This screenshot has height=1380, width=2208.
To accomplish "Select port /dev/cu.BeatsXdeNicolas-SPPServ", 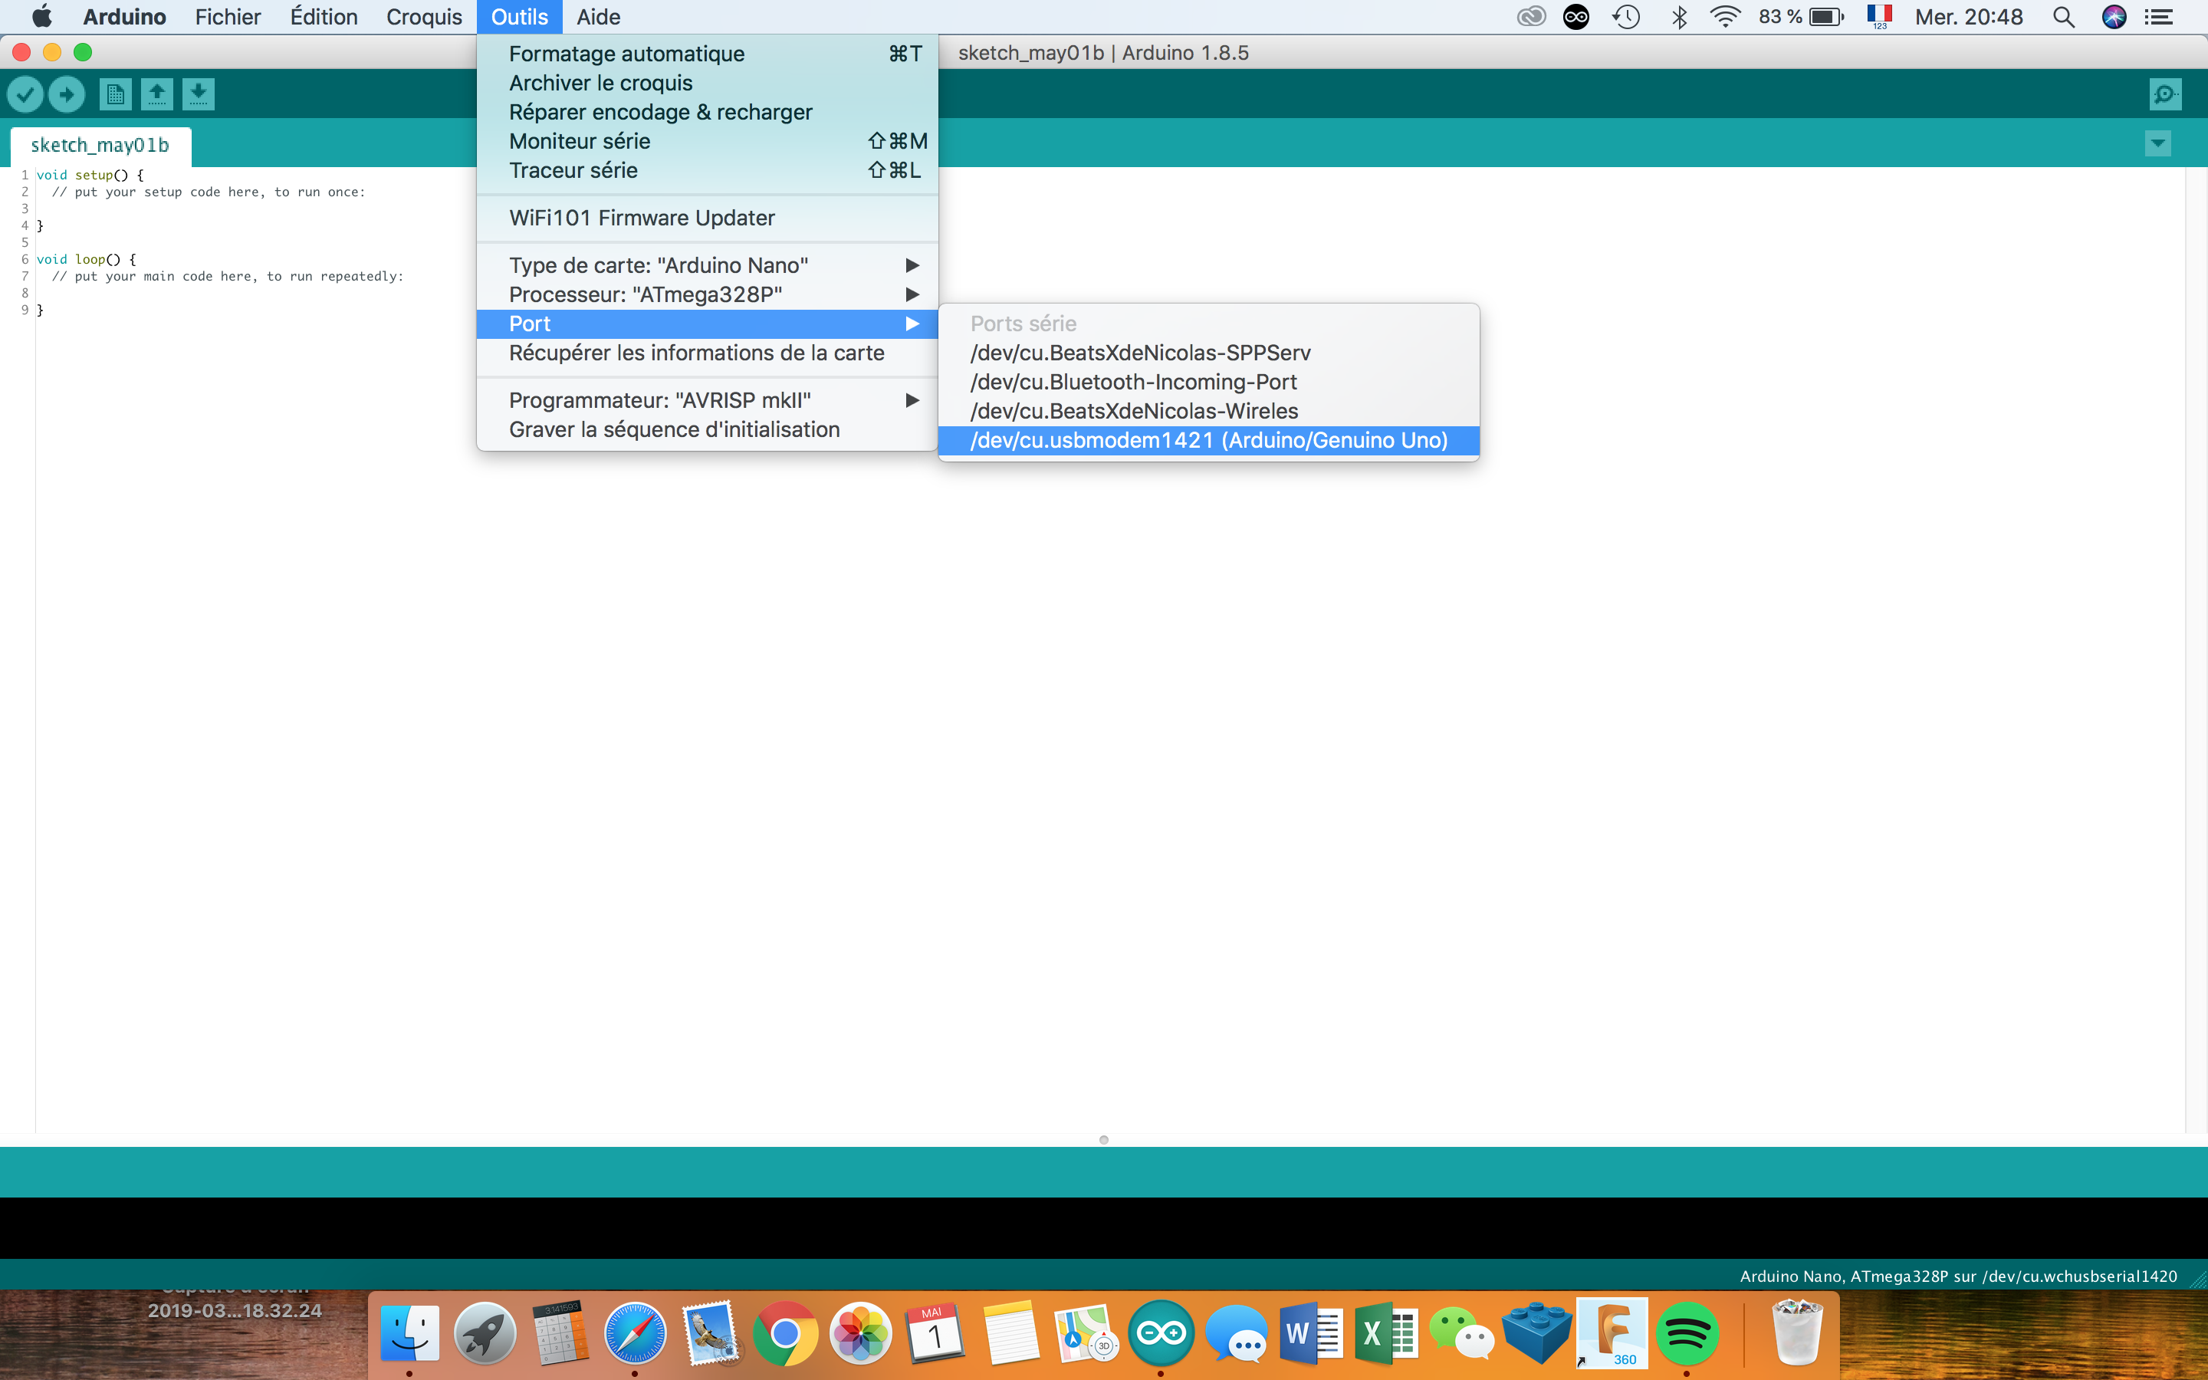I will coord(1209,353).
